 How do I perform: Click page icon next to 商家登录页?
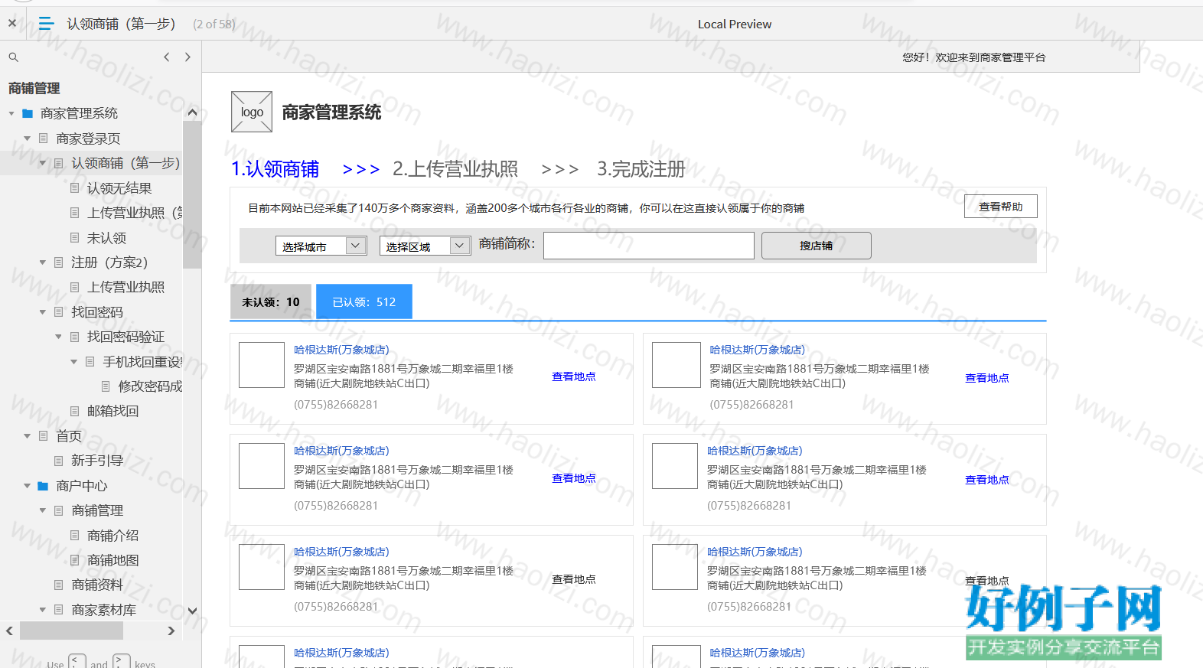tap(44, 138)
